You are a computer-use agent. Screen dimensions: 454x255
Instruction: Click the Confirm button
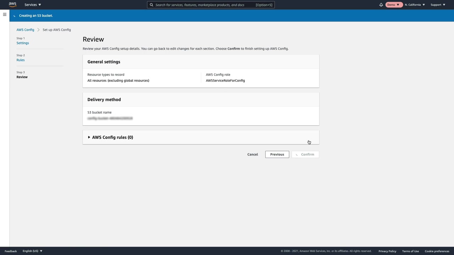[305, 154]
